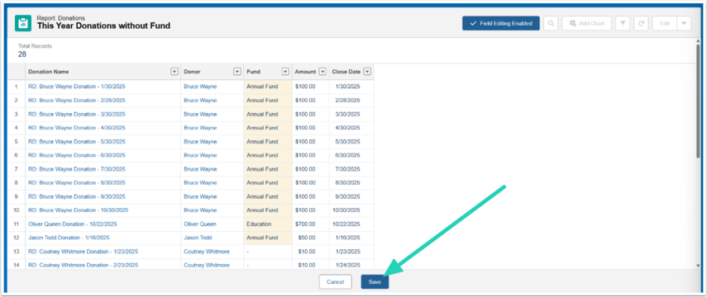Screen dimensions: 707x297
Task: Open RD: Bruce Wayne Donation - 5/30/2025
Action: 77,142
